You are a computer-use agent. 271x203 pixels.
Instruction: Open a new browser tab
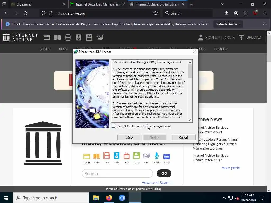tap(192, 4)
